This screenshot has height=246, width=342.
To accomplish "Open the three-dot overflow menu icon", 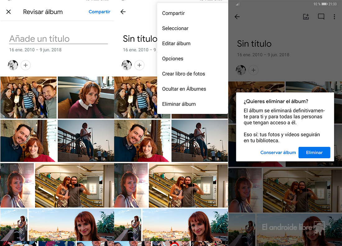I will (x=334, y=17).
